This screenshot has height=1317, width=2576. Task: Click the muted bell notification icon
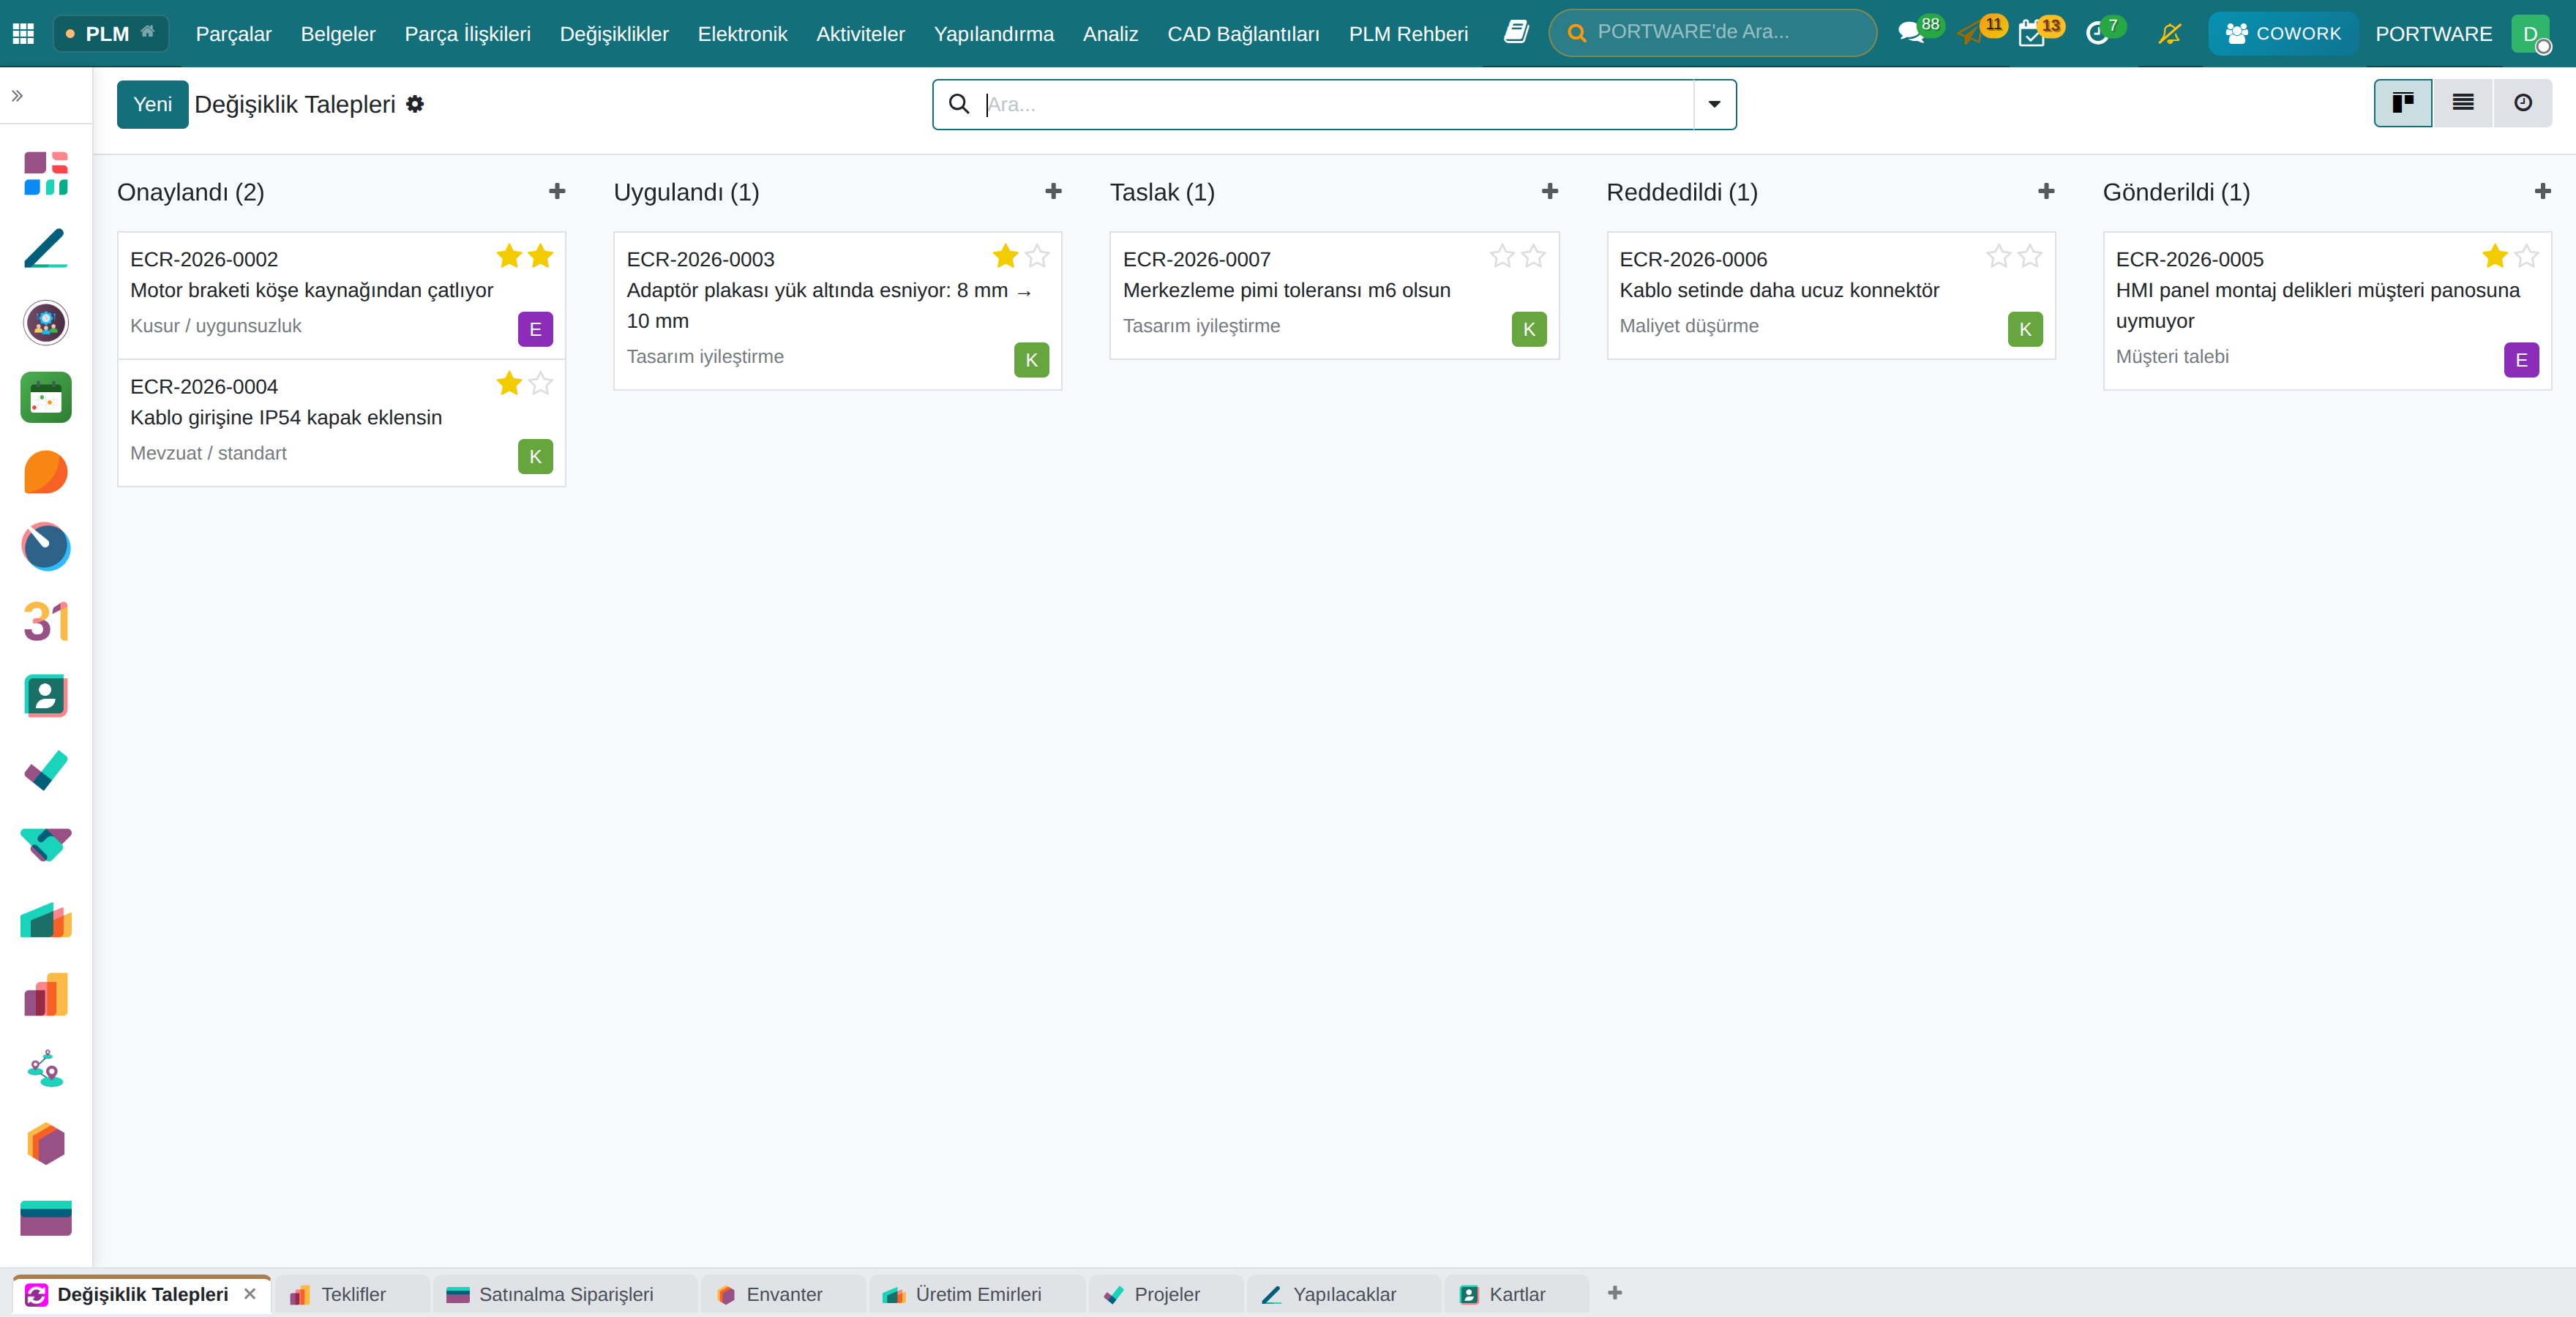pos(2169,33)
